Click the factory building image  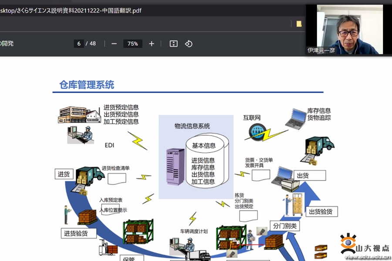coord(79,114)
